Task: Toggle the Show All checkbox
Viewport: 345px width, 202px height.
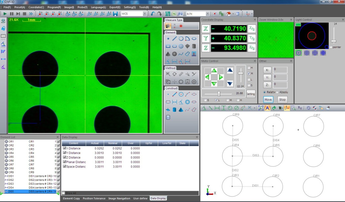Action: [x=63, y=193]
